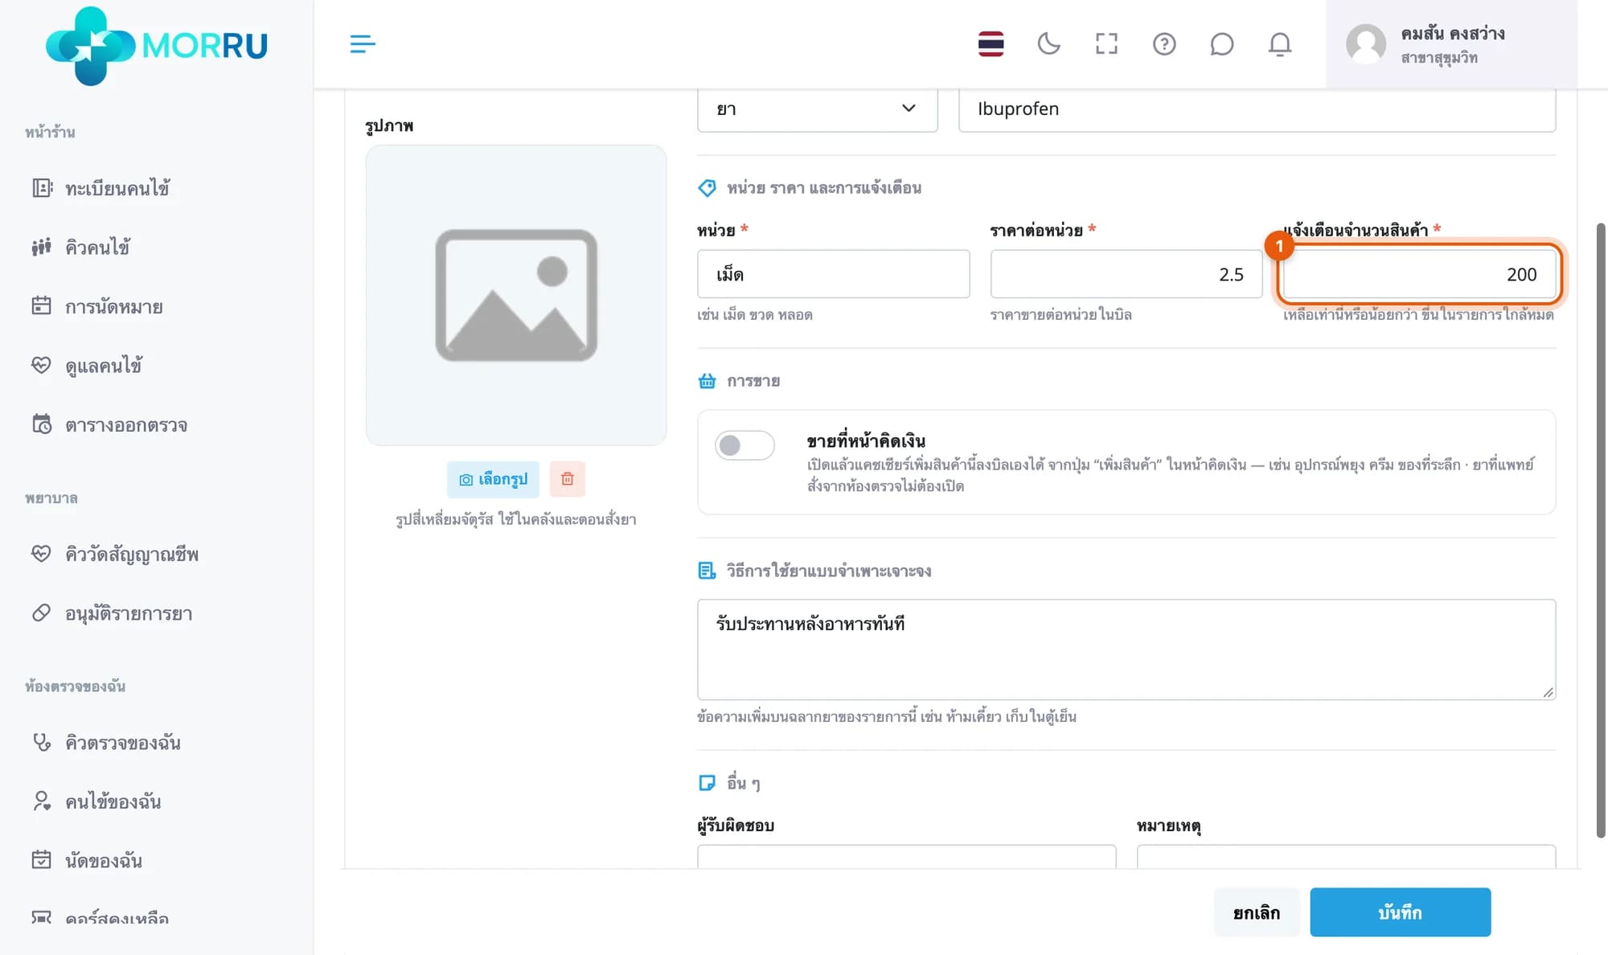Open the chat bubble icon
The width and height of the screenshot is (1608, 955).
point(1221,43)
